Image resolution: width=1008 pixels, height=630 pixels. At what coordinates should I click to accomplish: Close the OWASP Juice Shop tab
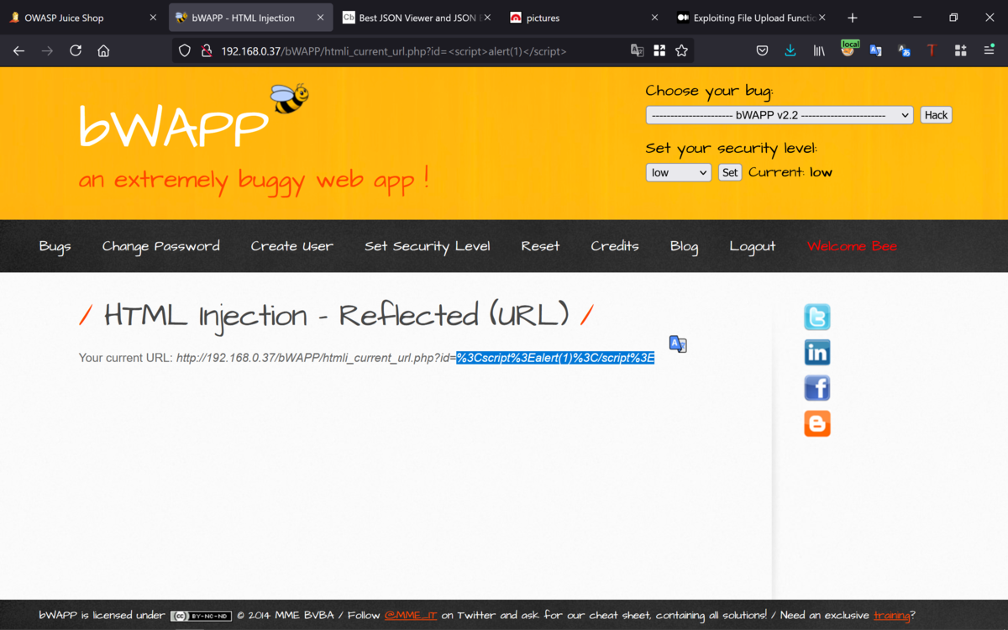pyautogui.click(x=152, y=18)
